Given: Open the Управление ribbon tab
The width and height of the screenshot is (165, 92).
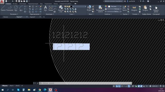Looking at the screenshot, I should 48,4.
